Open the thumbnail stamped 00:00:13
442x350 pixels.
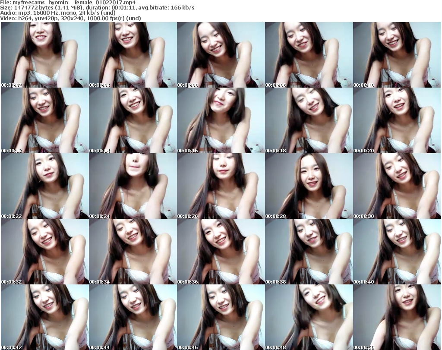[45, 120]
